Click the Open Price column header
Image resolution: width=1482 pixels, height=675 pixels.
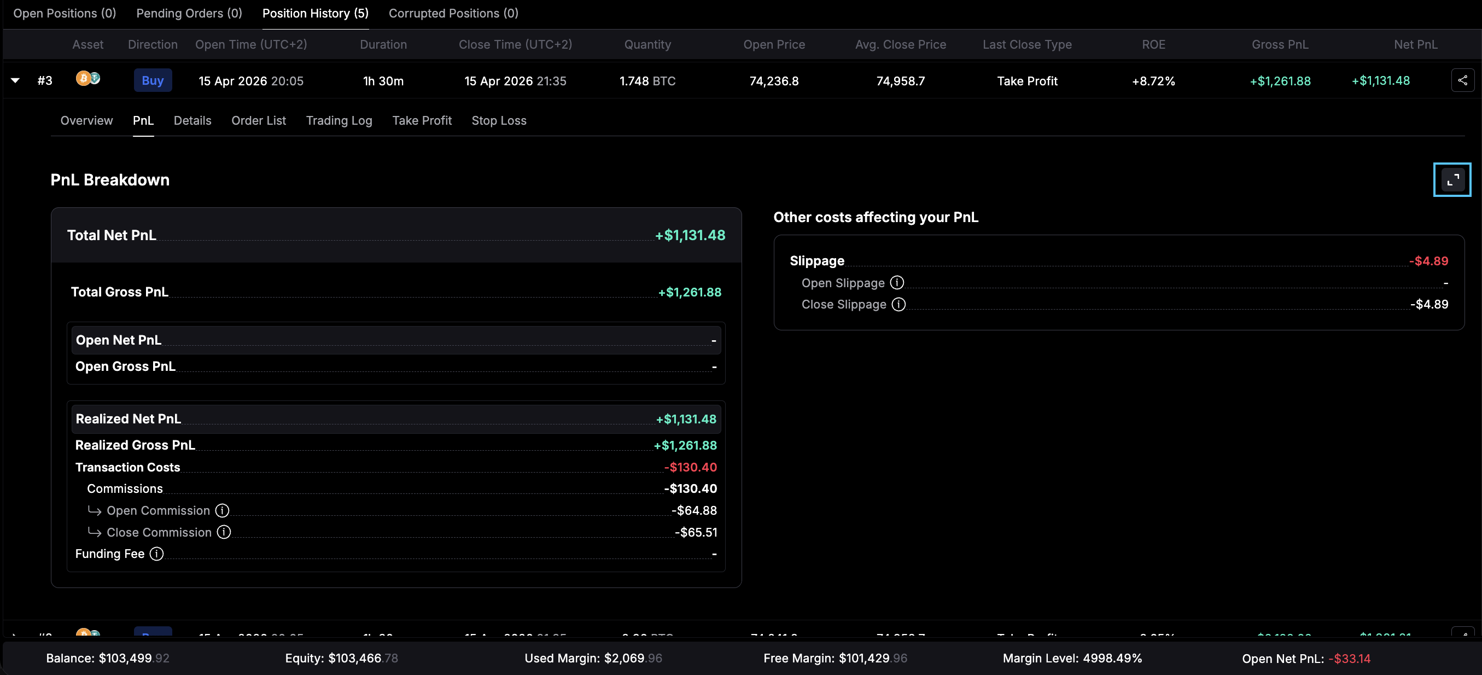[x=774, y=44]
